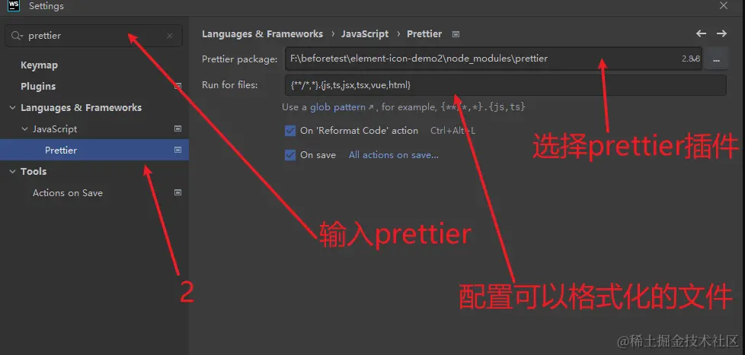Click the WebStorm logo icon in title bar
Viewport: 745px width, 355px height.
pyautogui.click(x=14, y=5)
